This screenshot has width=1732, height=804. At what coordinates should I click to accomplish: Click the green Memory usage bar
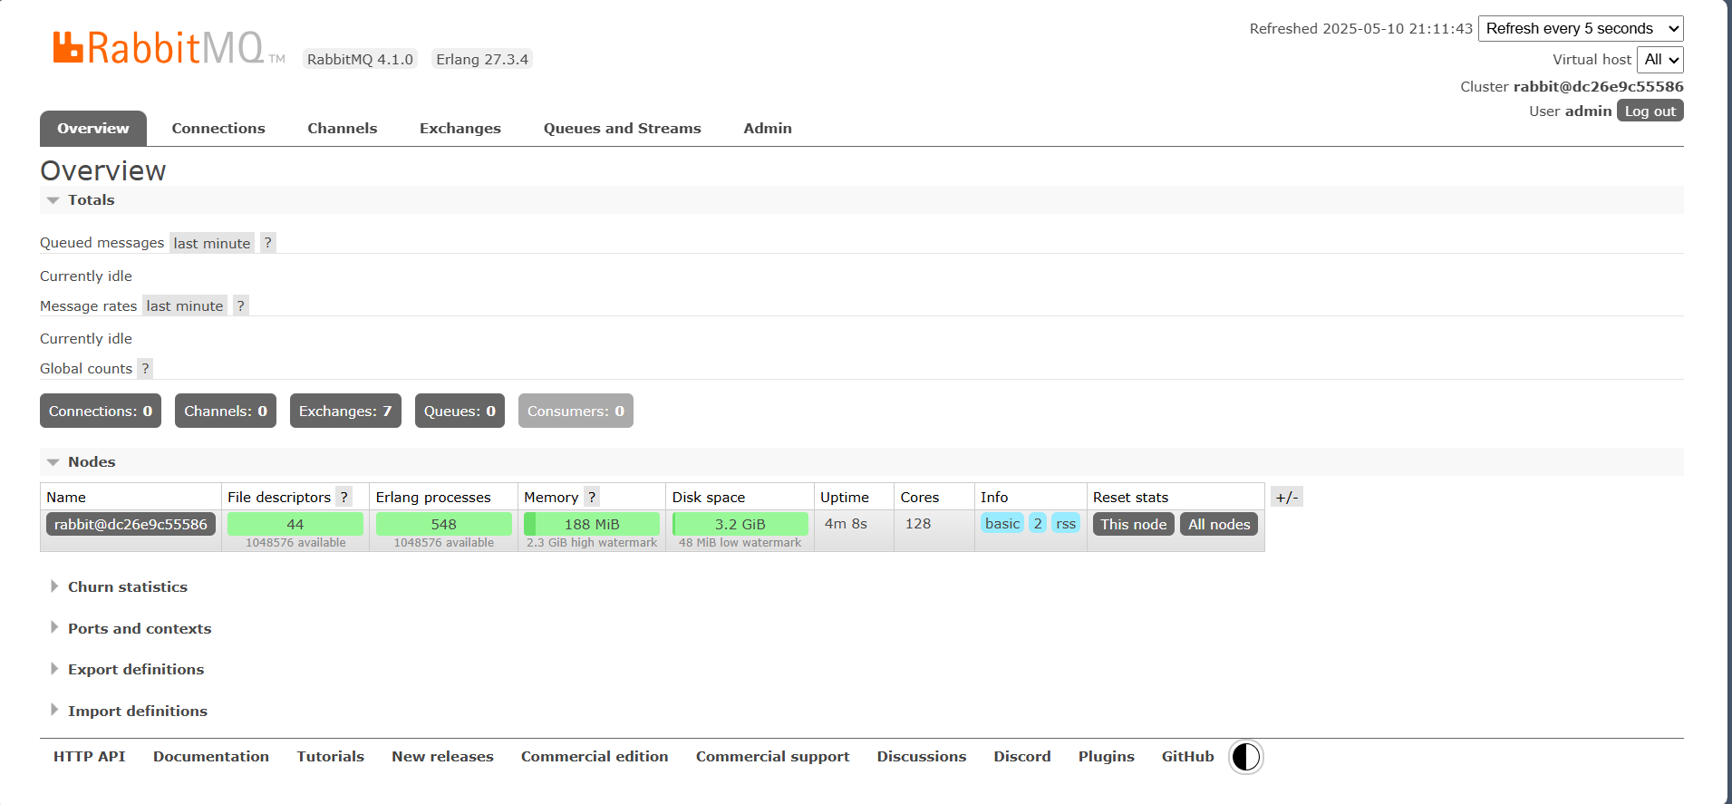click(591, 524)
